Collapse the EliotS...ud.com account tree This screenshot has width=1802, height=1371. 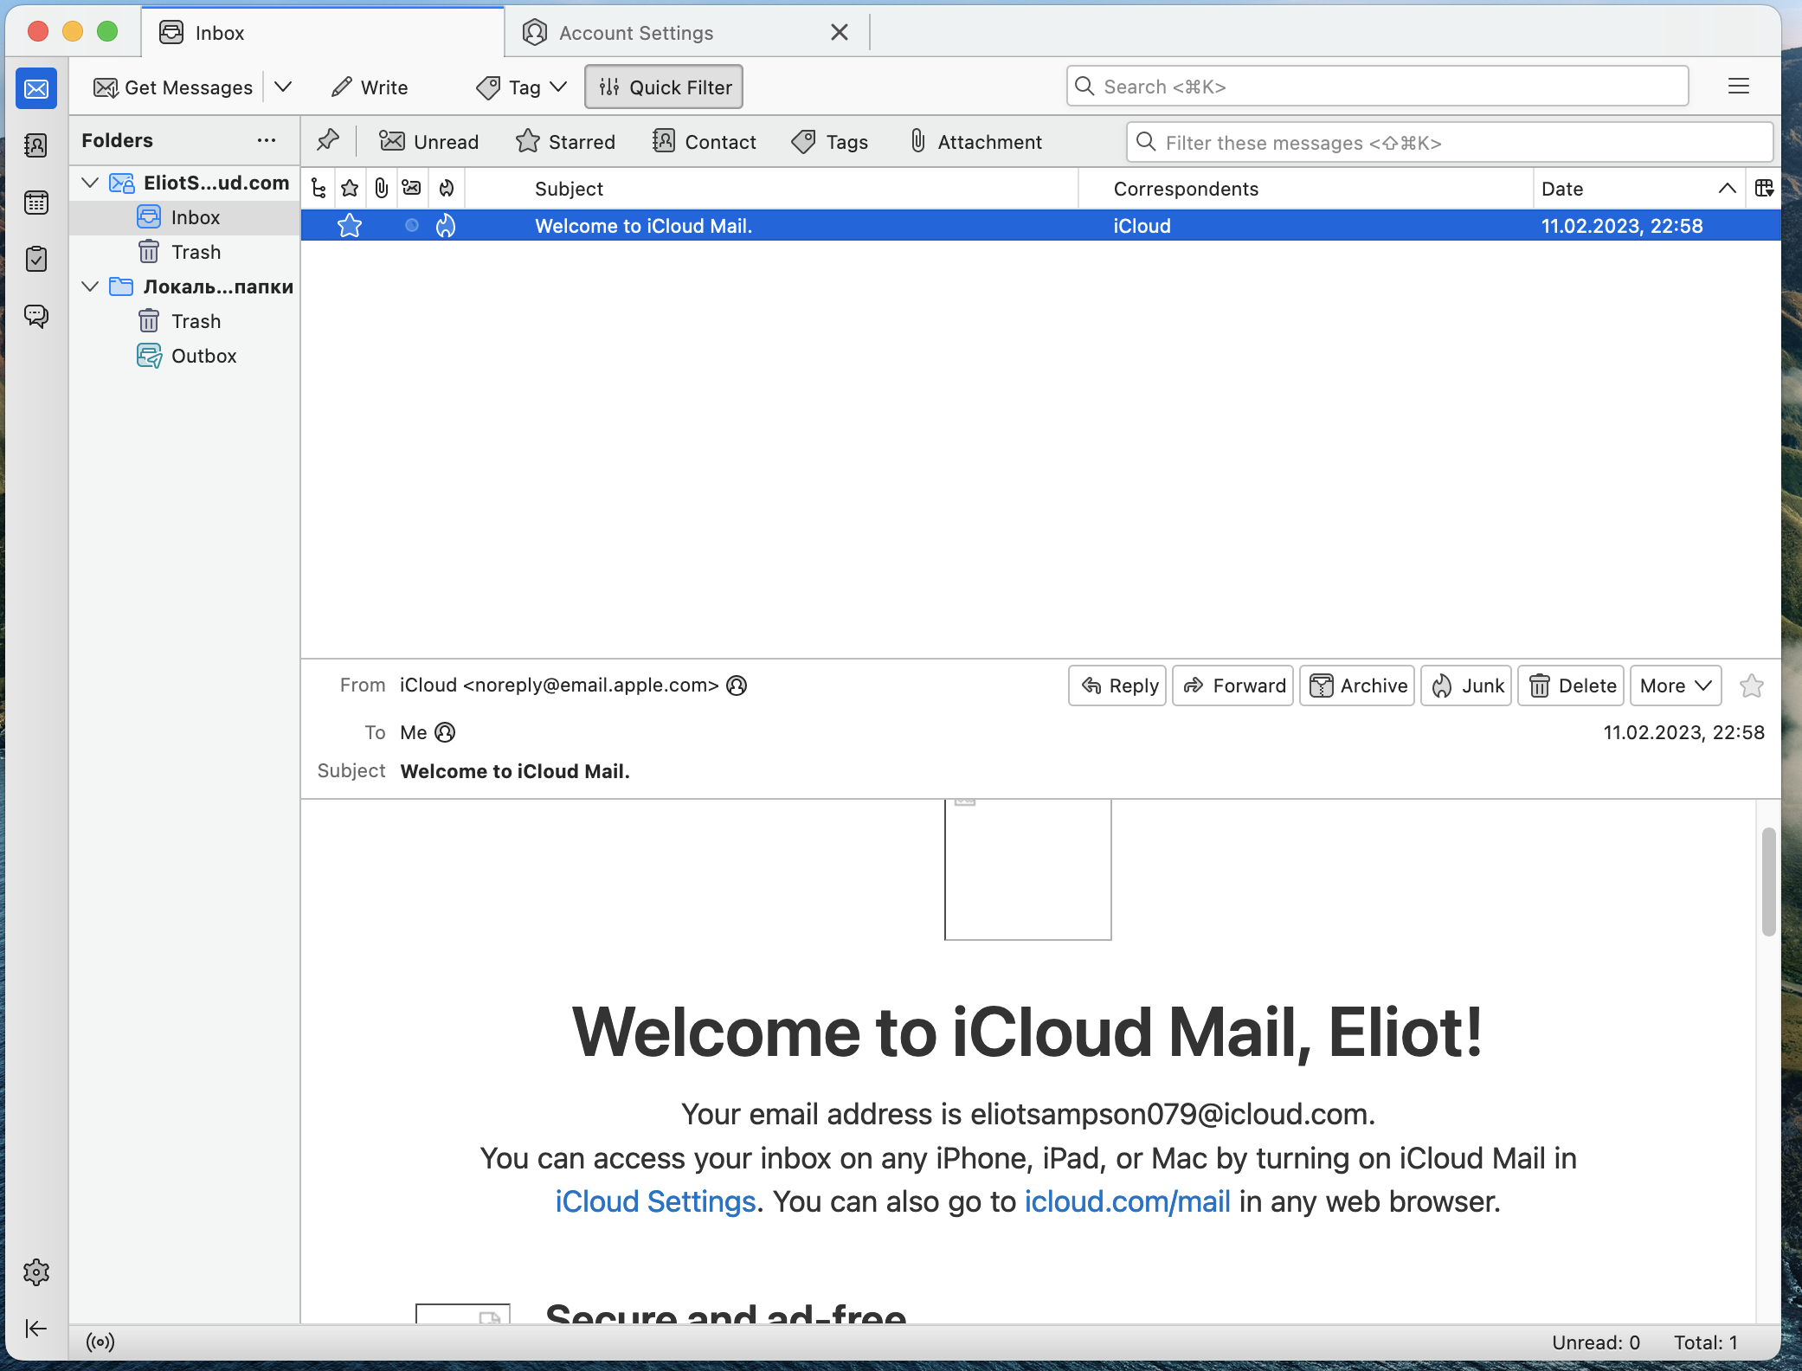(x=90, y=183)
